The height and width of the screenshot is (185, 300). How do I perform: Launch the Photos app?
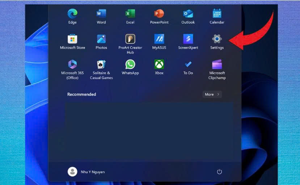(x=101, y=39)
